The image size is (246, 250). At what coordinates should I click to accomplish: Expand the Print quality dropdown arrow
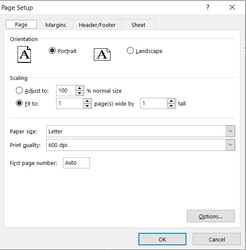coord(230,145)
